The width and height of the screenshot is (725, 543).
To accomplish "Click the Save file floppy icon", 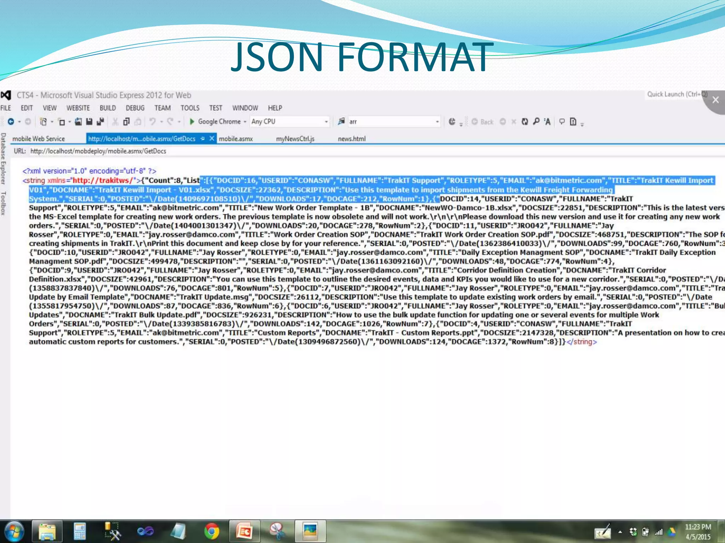I will click(89, 122).
